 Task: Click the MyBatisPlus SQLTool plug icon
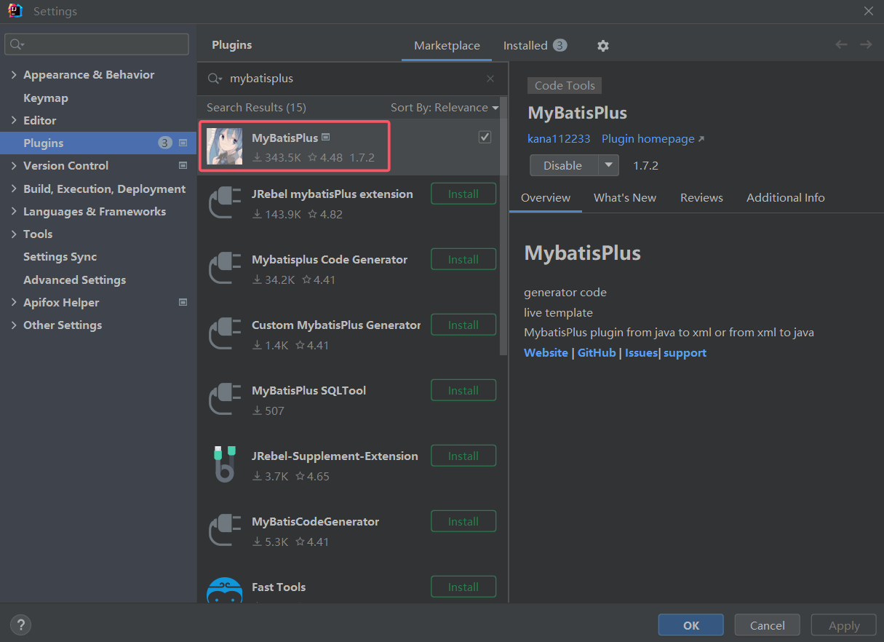coord(224,400)
